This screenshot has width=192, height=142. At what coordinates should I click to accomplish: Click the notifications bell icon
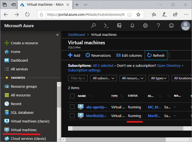[x=132, y=26]
